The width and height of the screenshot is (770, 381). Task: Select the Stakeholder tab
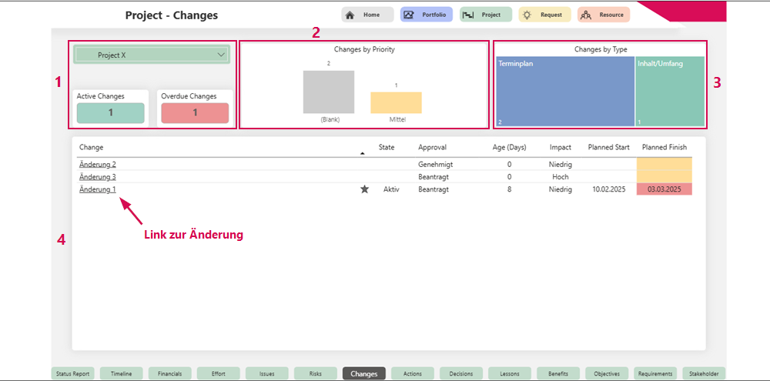click(704, 373)
